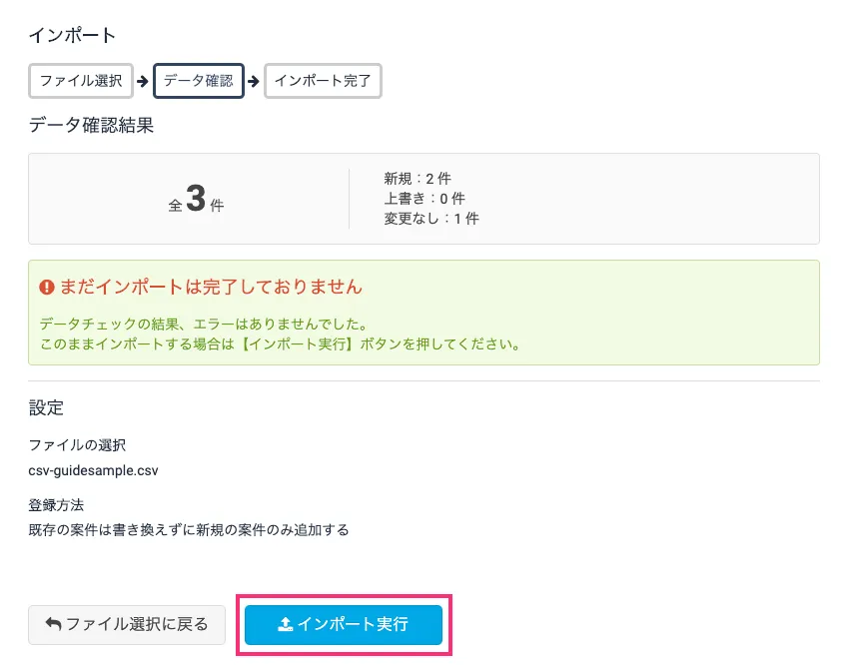Click the back arrow icon on return button
The image size is (843, 668).
click(x=54, y=624)
